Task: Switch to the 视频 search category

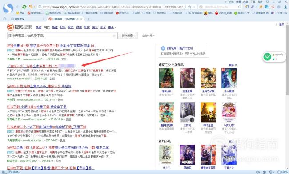Action: (79, 28)
